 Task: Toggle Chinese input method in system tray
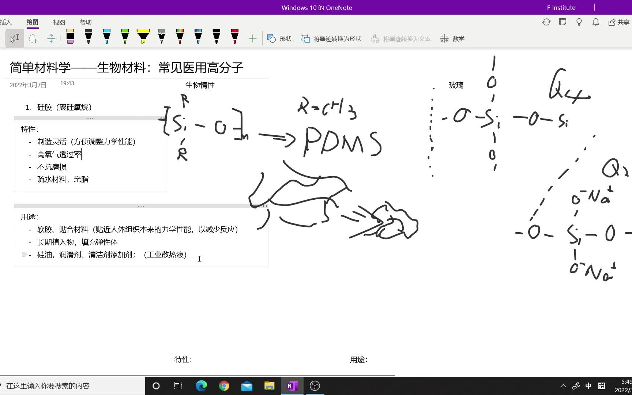(588, 385)
